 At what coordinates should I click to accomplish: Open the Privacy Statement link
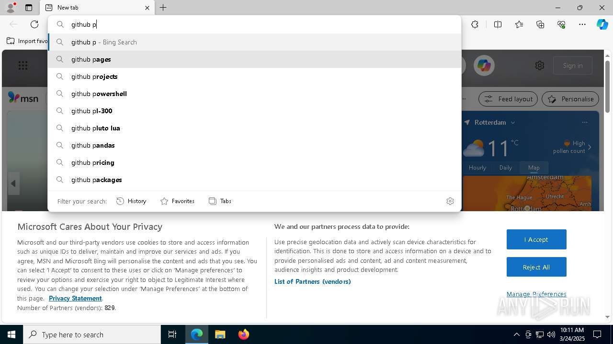click(x=75, y=298)
